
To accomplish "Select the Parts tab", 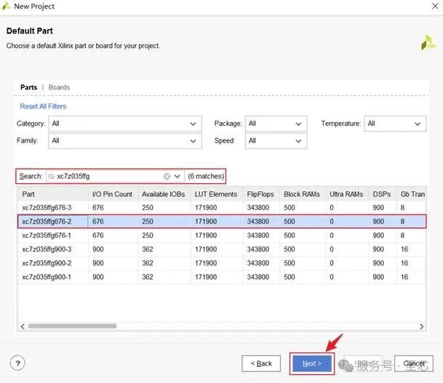I will pos(28,87).
